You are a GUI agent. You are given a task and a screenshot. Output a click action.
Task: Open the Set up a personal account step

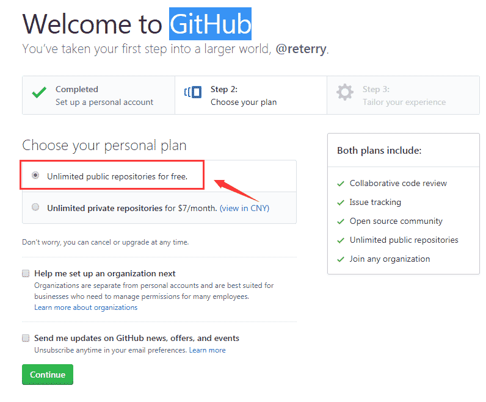pyautogui.click(x=98, y=95)
